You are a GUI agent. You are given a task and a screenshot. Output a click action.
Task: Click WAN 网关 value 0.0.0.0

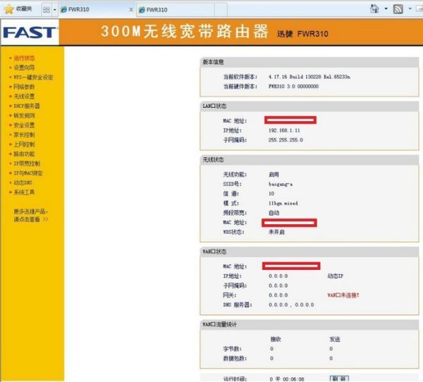(x=278, y=295)
